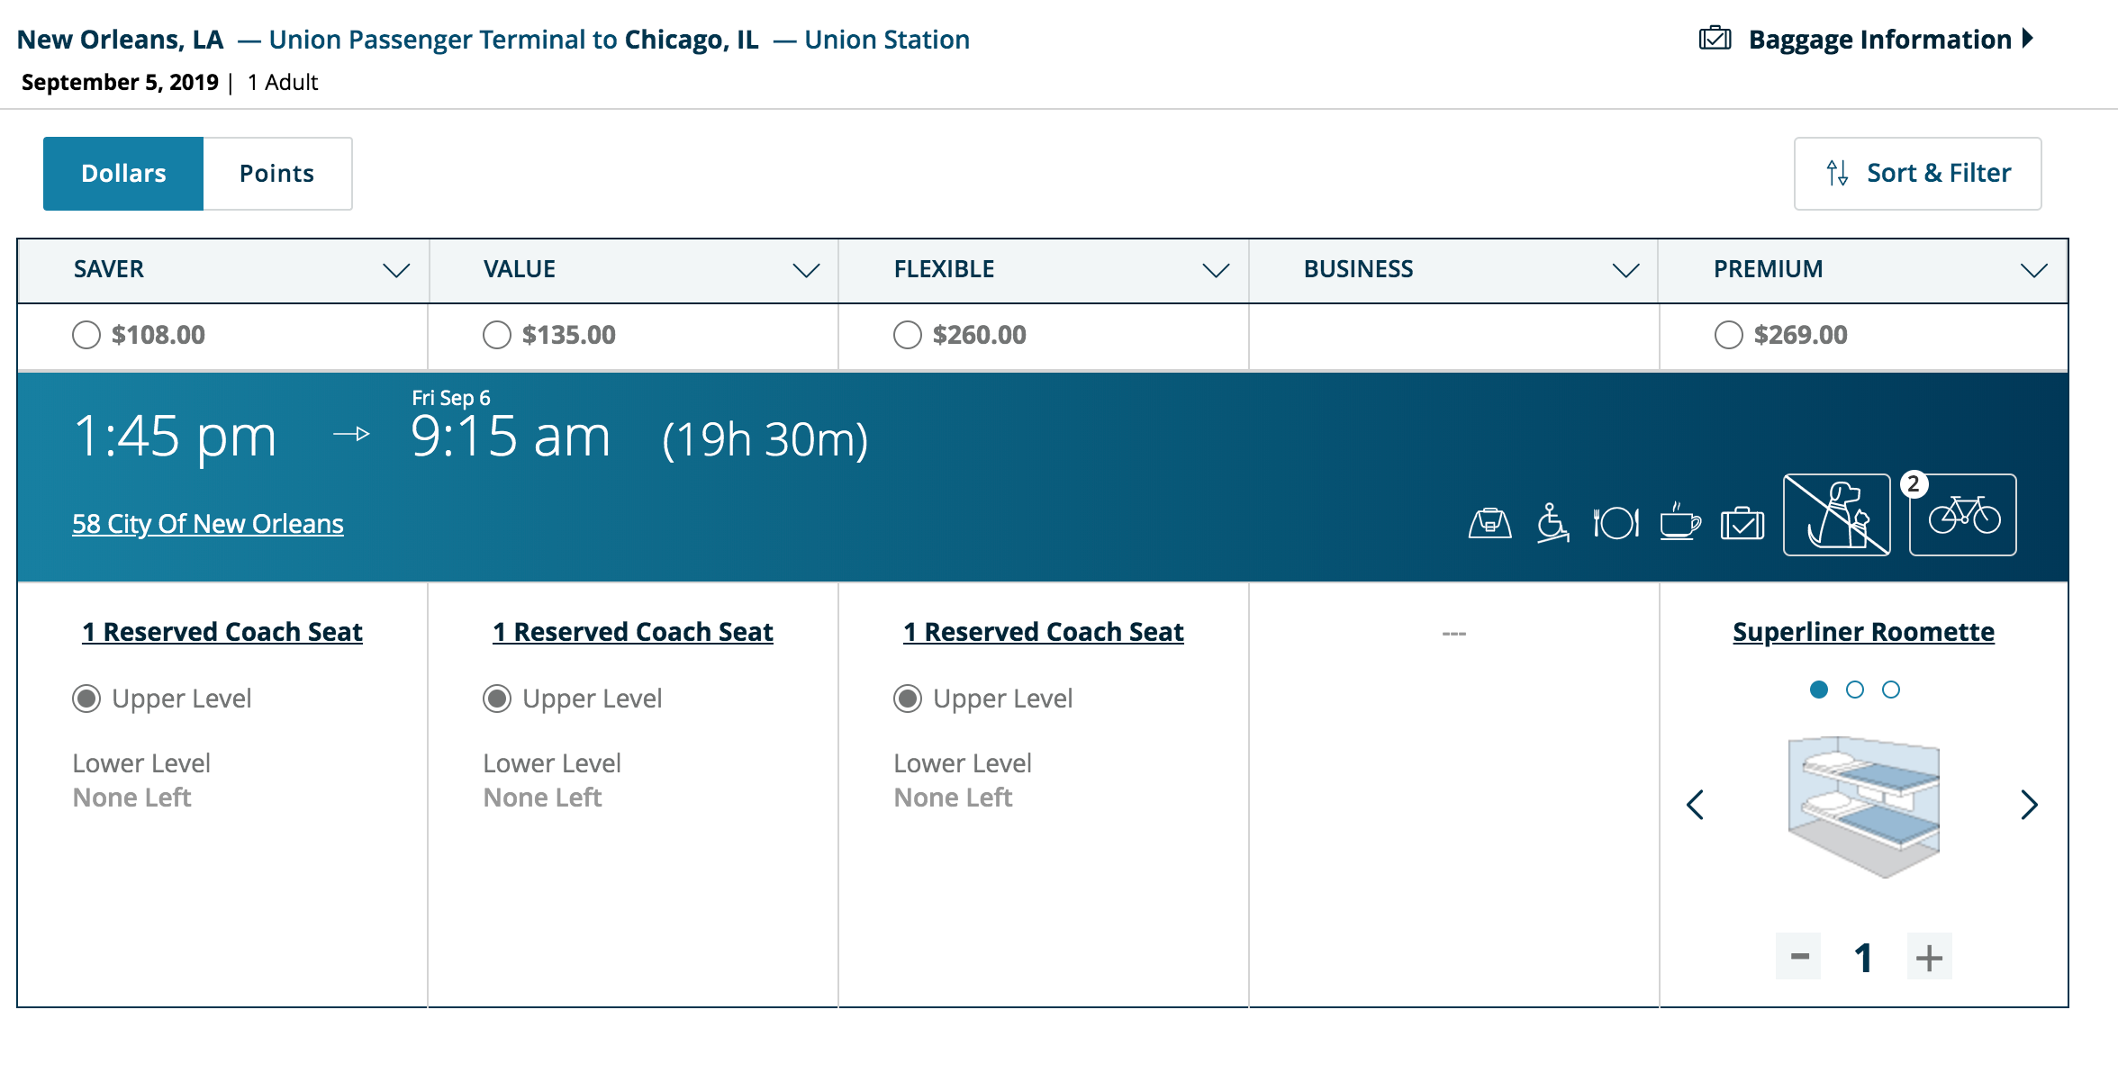Click the cafe coffee cup icon
Viewport: 2118px width, 1073px height.
[1679, 521]
